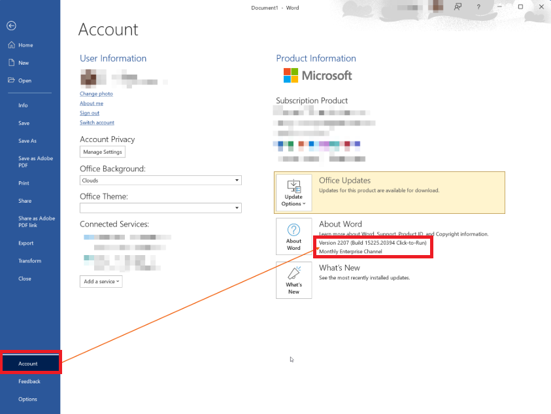Viewport: 551px width, 414px height.
Task: Click the Microsoft logo
Action: tap(318, 75)
